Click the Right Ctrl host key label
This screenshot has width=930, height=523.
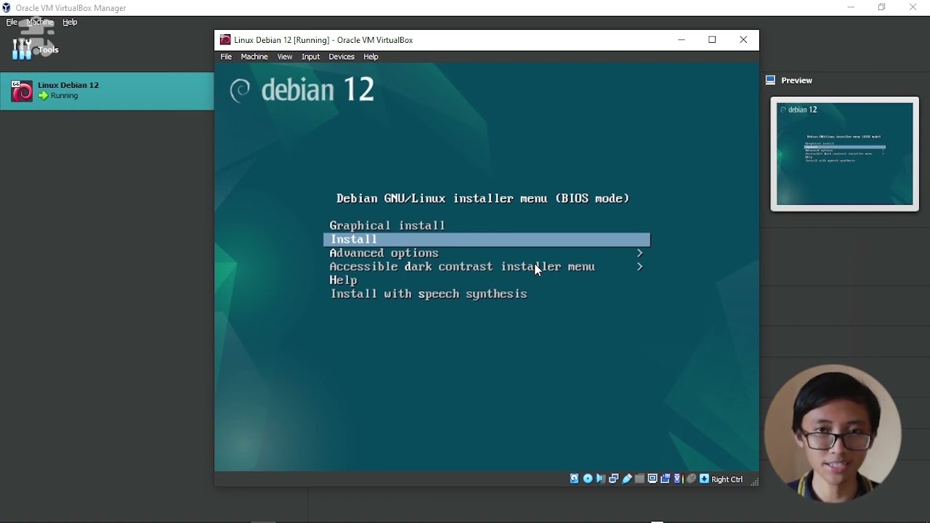tap(727, 479)
